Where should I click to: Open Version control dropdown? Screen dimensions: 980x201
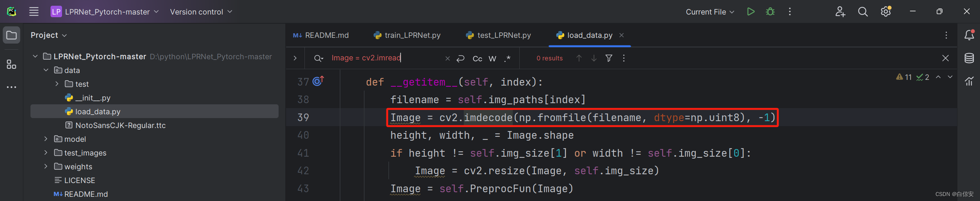coord(201,11)
